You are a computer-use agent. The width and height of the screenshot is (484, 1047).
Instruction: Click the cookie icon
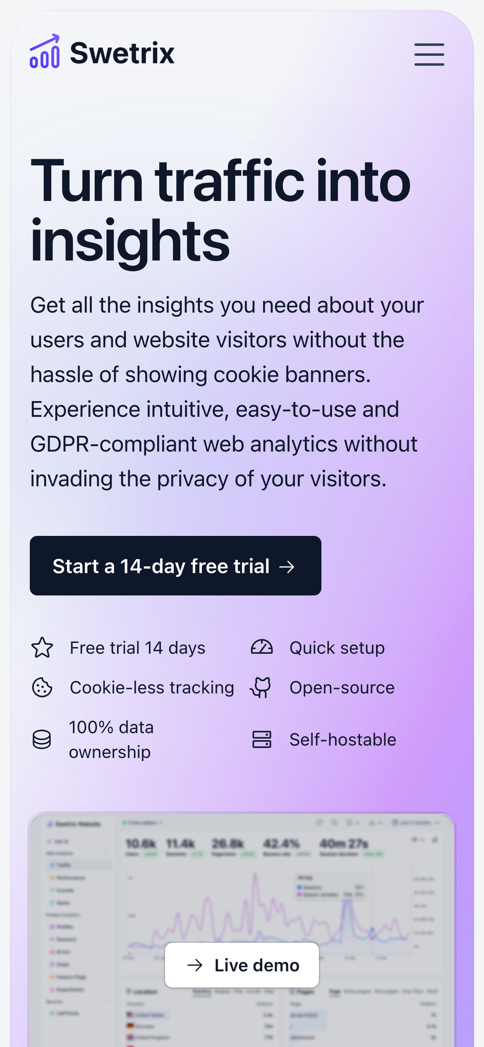42,687
